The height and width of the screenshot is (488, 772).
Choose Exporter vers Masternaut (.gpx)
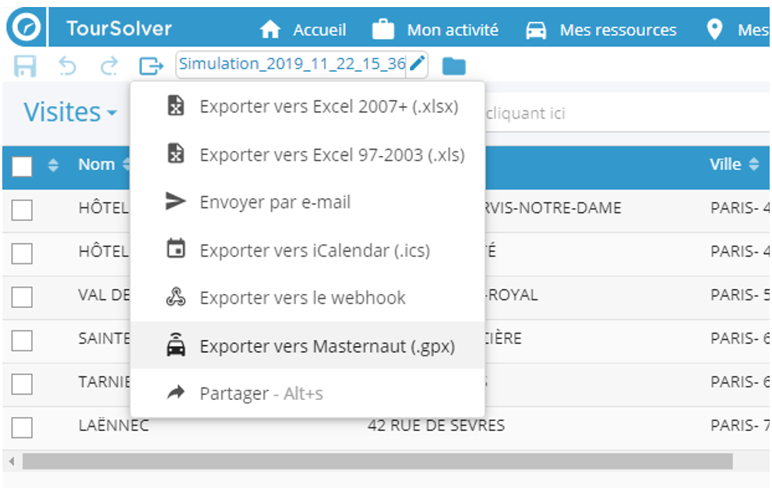pyautogui.click(x=326, y=346)
